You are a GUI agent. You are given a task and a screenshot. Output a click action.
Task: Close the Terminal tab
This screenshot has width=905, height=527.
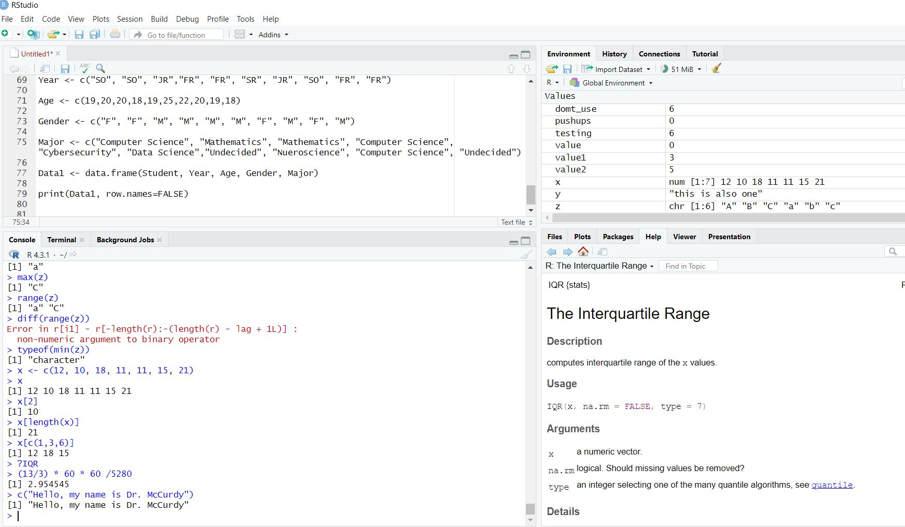click(x=82, y=240)
